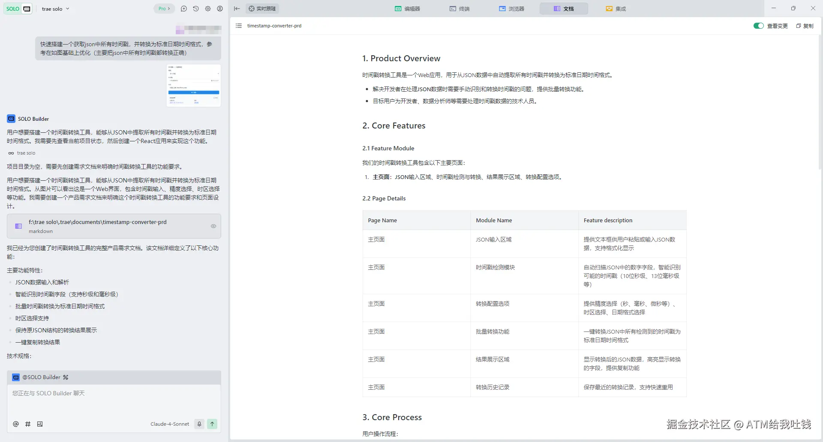
Task: Click the tools icon beside @SOLO Builder
Action: (x=66, y=377)
